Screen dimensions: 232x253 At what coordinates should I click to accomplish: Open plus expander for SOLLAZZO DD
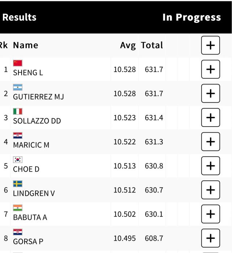(210, 118)
